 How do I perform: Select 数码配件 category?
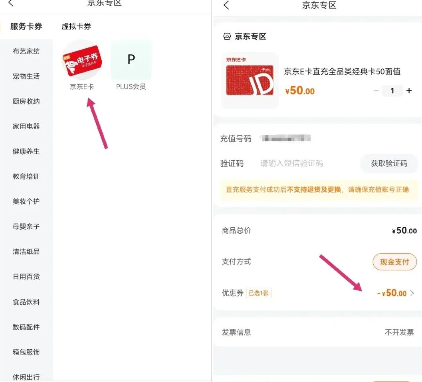coord(26,327)
